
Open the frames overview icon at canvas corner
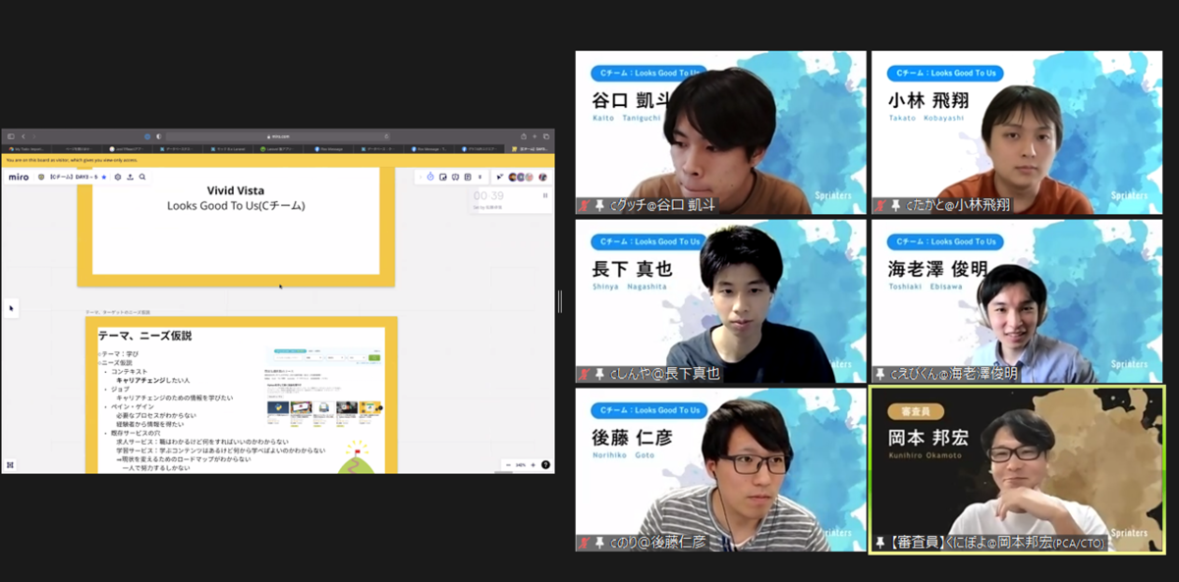(11, 464)
